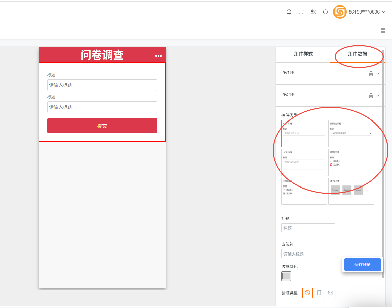Choose the 图片上传 control type thumbnail
This screenshot has width=392, height=308.
(351, 191)
